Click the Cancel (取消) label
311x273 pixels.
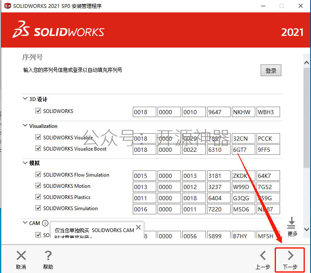(x=21, y=267)
